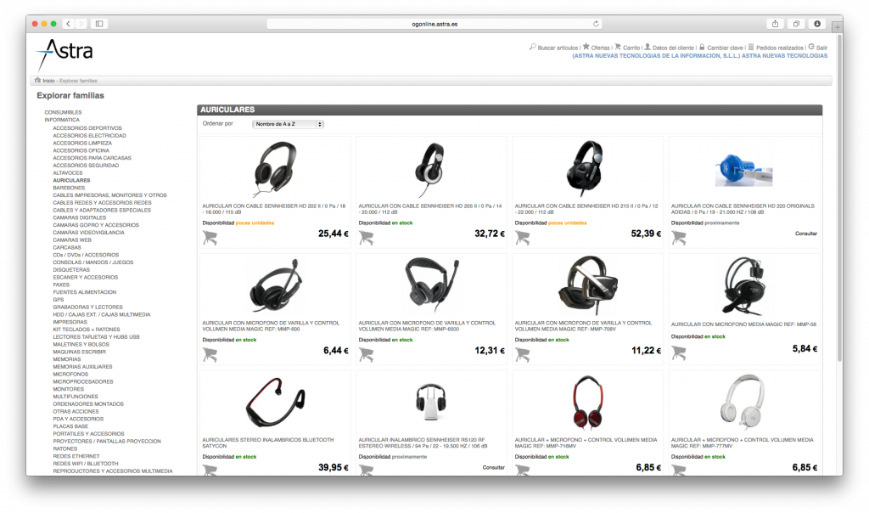The image size is (869, 513).
Task: Open the Carrito link
Action: (x=631, y=48)
